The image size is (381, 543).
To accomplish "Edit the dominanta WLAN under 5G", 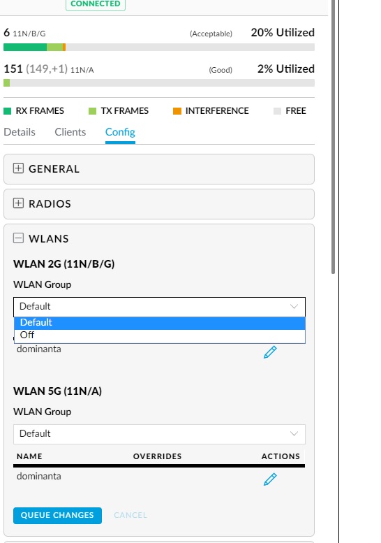I will [x=270, y=479].
